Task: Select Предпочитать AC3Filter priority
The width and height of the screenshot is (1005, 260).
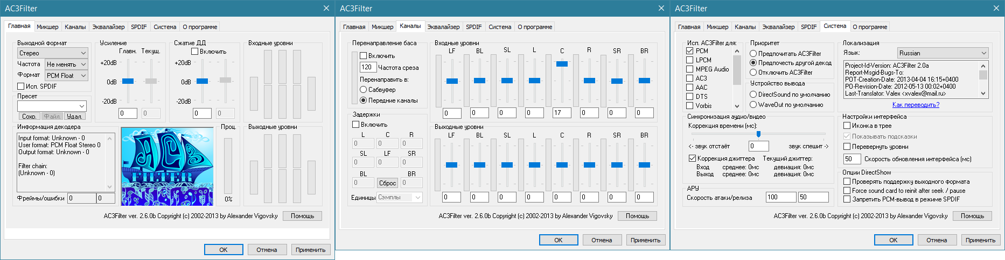Action: tap(785, 54)
